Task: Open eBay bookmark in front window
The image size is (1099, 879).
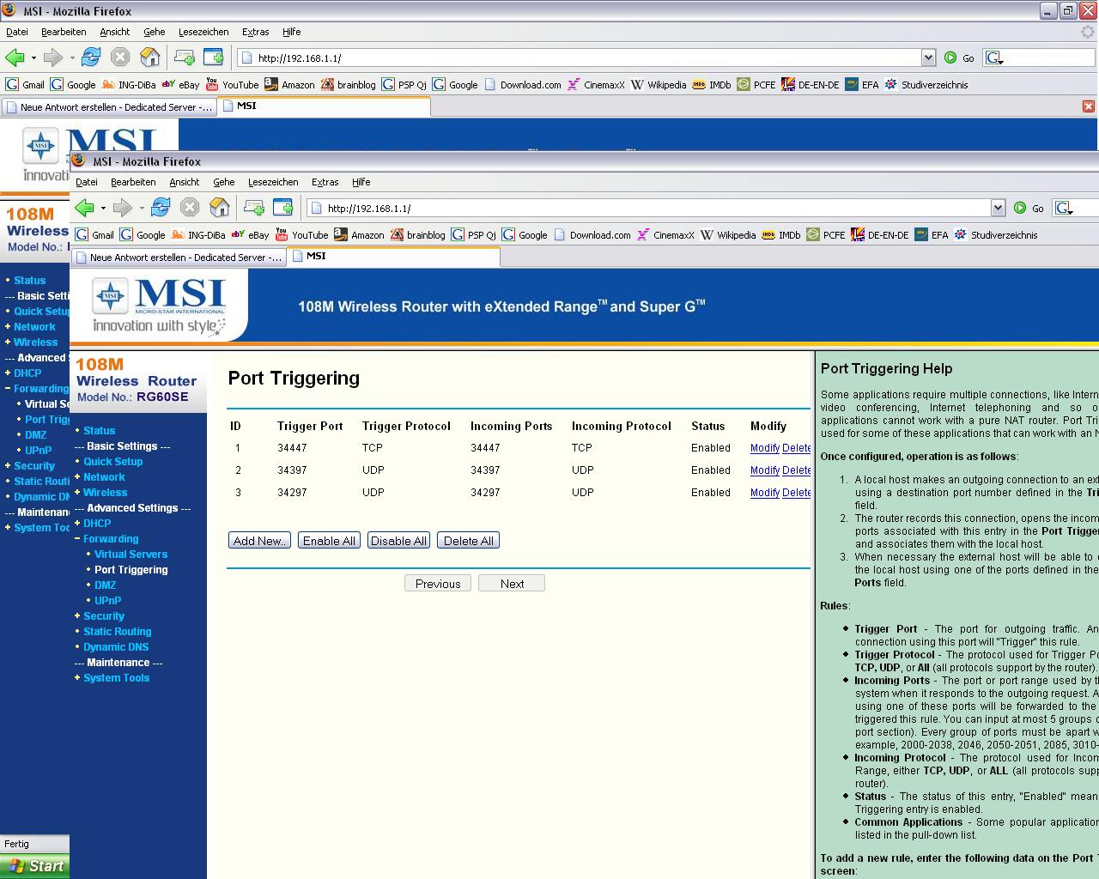Action: pyautogui.click(x=250, y=234)
